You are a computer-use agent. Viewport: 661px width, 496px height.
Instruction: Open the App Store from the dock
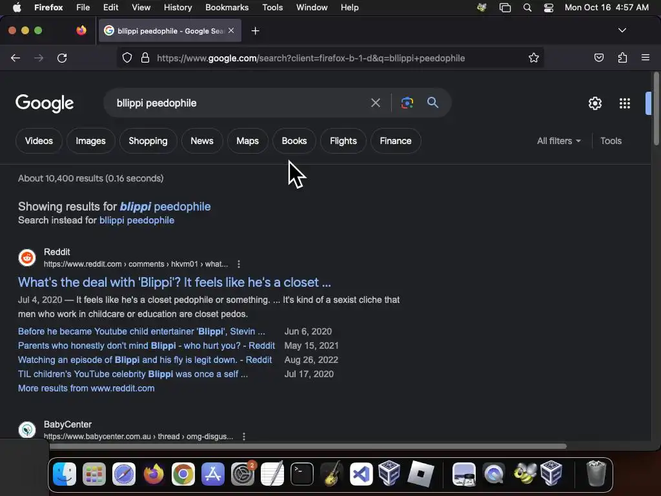[213, 474]
